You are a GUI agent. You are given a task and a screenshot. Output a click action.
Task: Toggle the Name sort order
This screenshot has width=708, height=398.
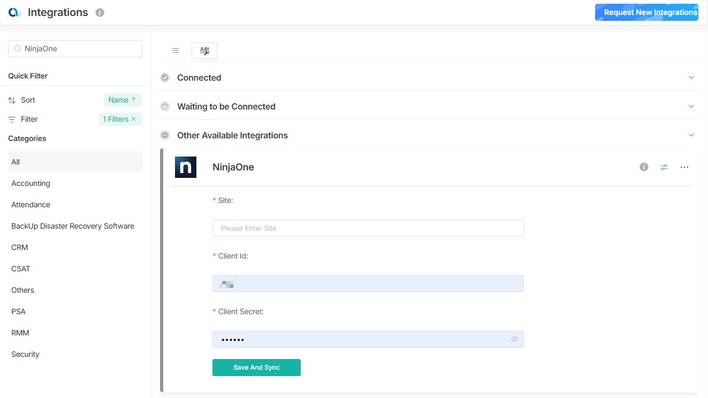[123, 100]
